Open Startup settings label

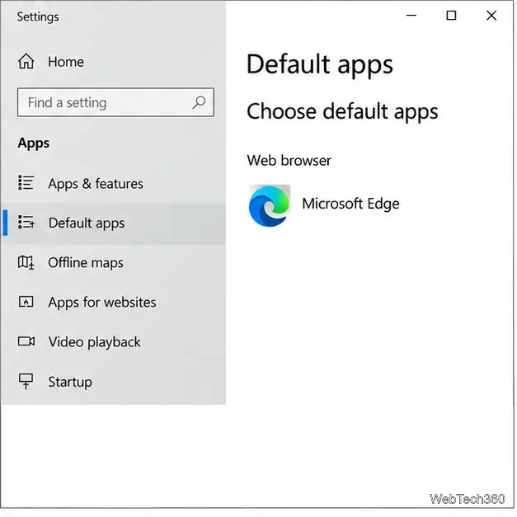coord(70,382)
